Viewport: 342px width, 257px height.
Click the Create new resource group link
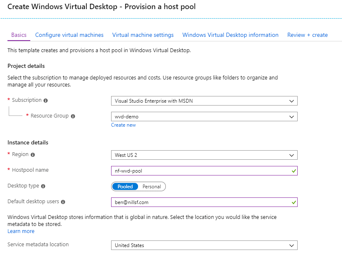124,125
